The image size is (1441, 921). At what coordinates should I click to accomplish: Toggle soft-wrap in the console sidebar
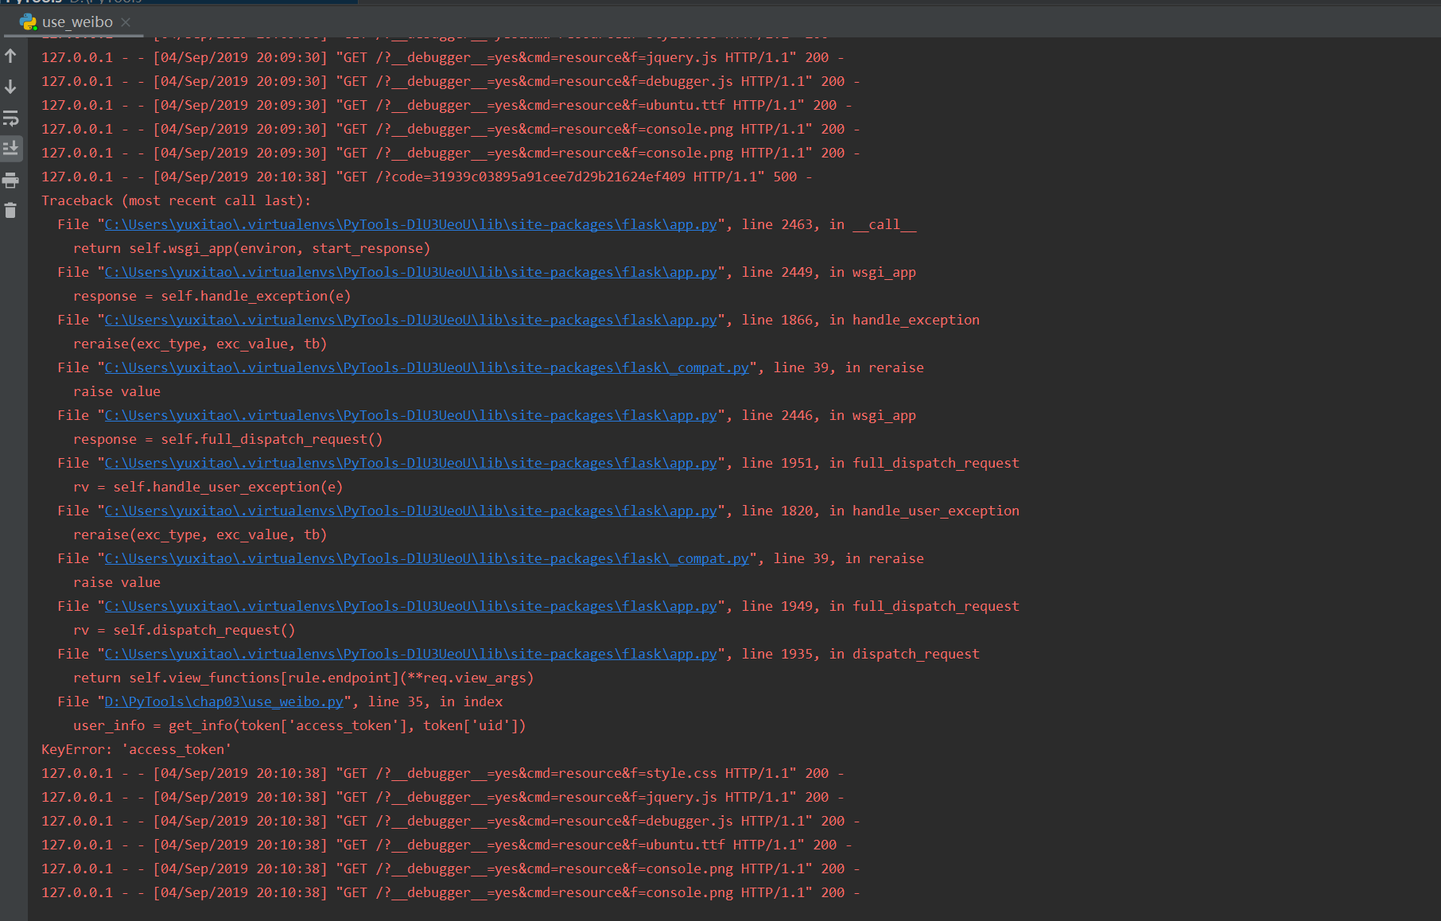tap(10, 119)
